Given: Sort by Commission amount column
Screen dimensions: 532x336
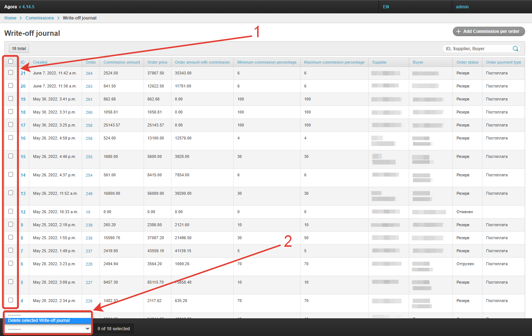Looking at the screenshot, I should (122, 62).
